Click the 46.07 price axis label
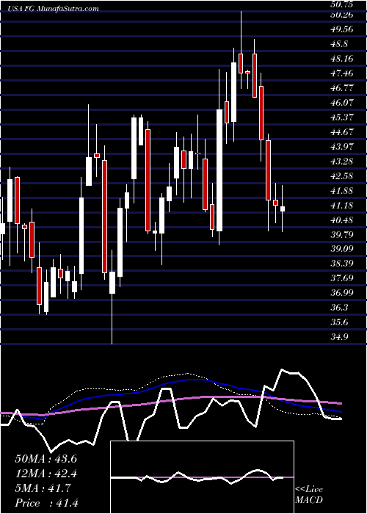Image resolution: width=367 pixels, height=514 pixels. tap(341, 103)
